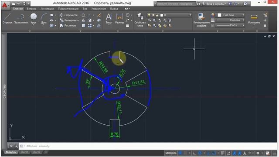Image resolution: width=279 pixels, height=157 pixels.
Task: Open the Модель layout tab
Action: tap(11, 152)
